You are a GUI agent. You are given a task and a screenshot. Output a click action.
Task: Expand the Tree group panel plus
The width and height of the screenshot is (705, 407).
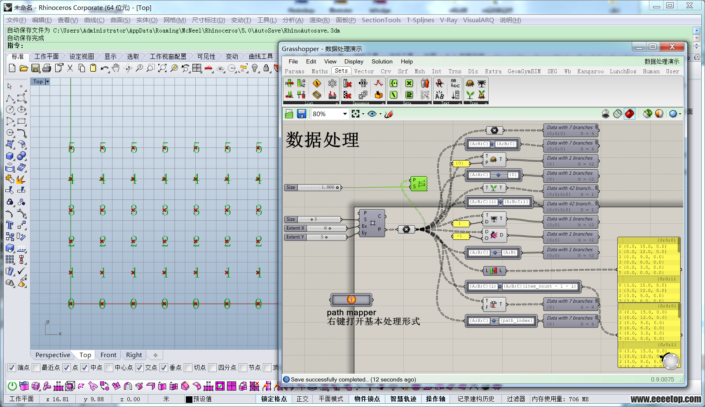486,103
